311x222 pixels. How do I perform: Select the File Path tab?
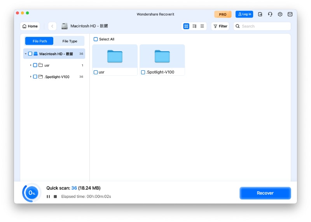tap(40, 41)
